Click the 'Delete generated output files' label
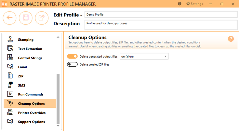The height and width of the screenshot is (131, 239). (x=99, y=56)
